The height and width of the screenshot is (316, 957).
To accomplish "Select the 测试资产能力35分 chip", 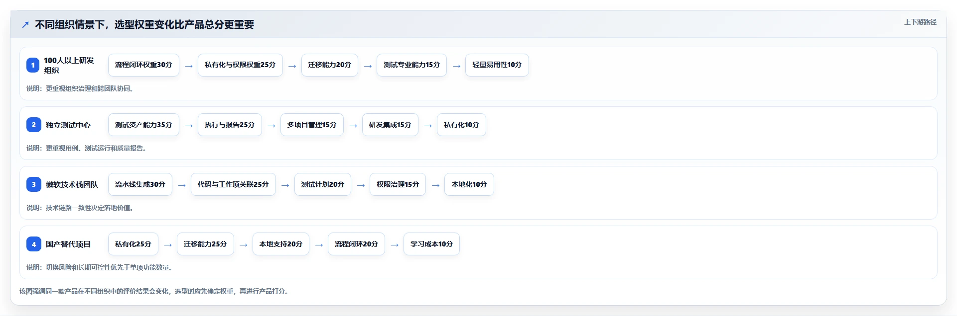I will 143,125.
